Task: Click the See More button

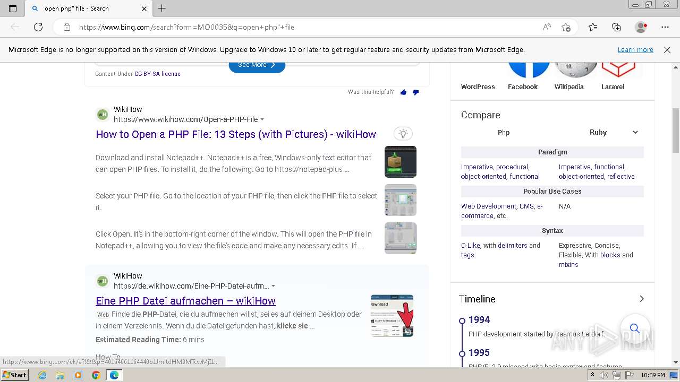Action: tap(257, 65)
